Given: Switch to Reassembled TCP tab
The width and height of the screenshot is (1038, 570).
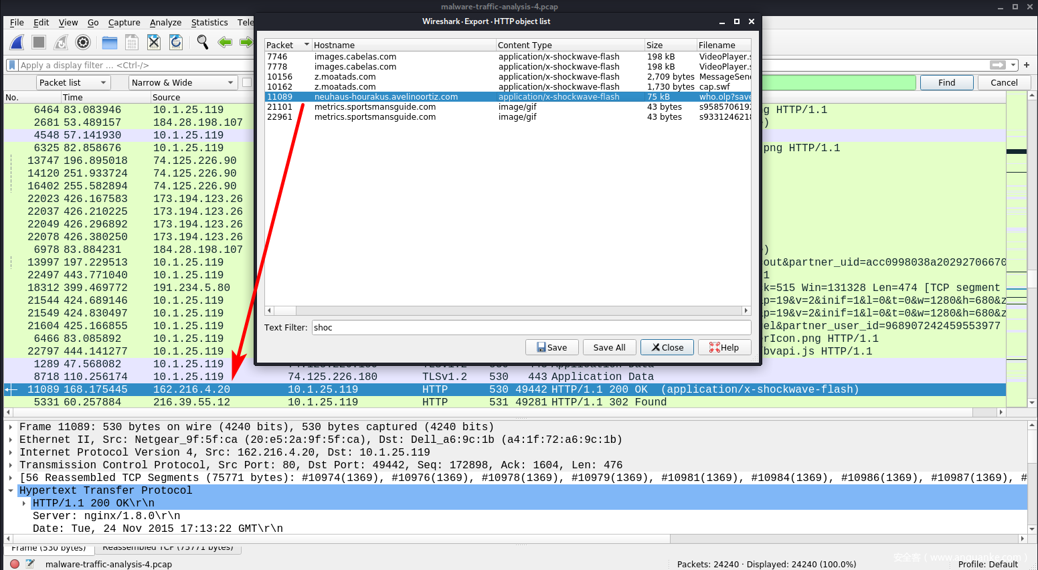Looking at the screenshot, I should [x=168, y=548].
